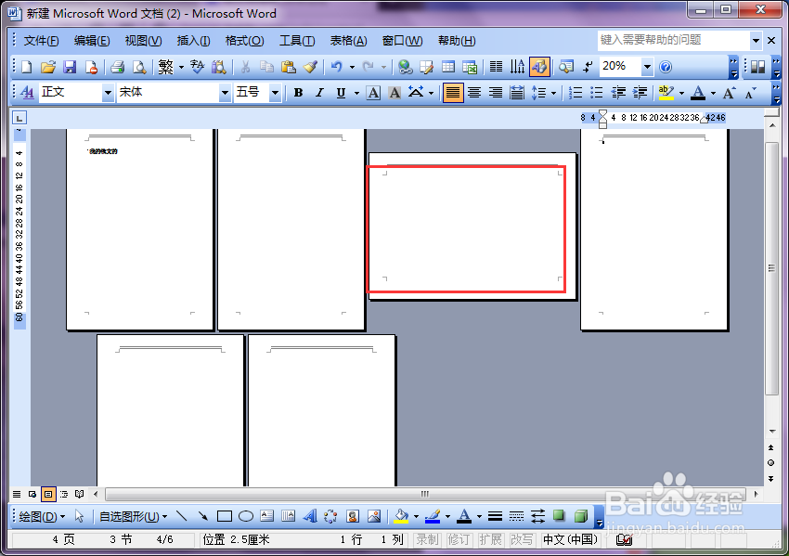
Task: Click the Select Objects pointer tool
Action: [79, 516]
